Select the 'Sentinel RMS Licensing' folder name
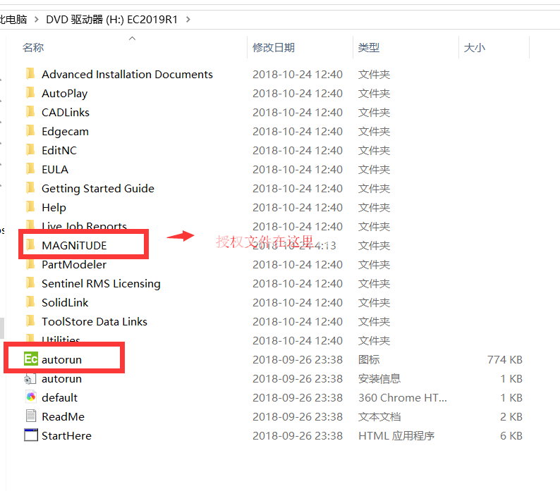The image size is (560, 491). [101, 284]
